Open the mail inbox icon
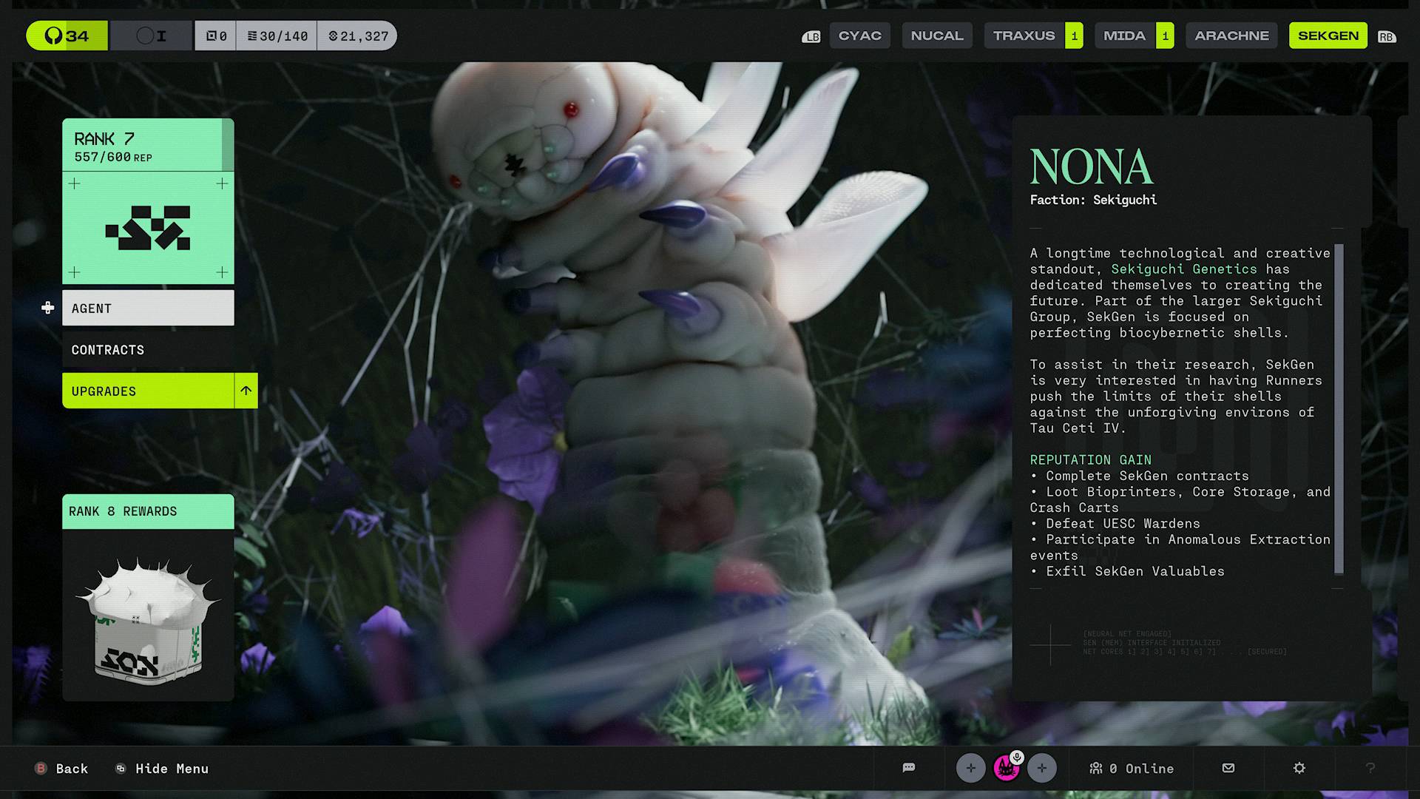The image size is (1420, 799). coord(1228,768)
